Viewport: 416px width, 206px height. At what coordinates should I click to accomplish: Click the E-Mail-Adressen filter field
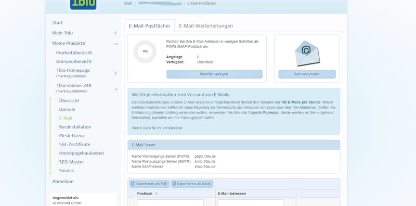pyautogui.click(x=251, y=203)
